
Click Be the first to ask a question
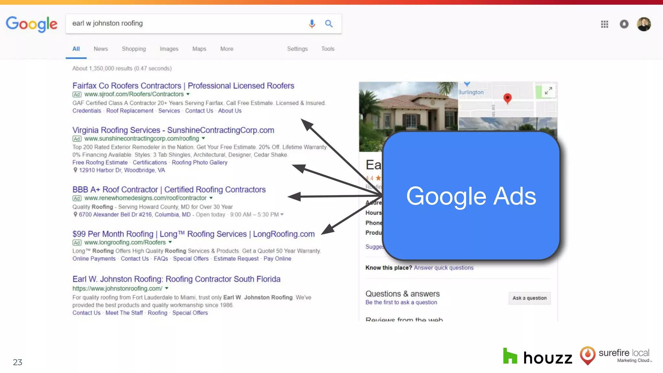(401, 302)
